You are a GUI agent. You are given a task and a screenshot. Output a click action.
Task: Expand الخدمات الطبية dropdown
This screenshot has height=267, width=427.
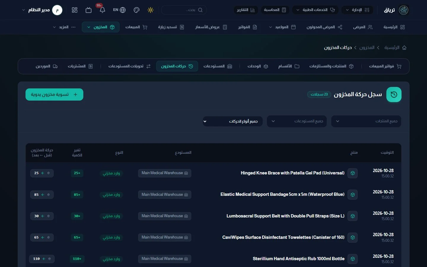pyautogui.click(x=316, y=10)
